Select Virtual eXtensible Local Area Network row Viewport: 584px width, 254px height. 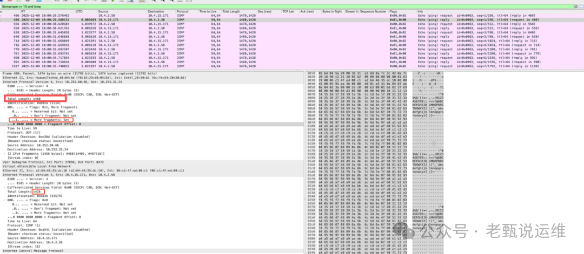(x=151, y=166)
